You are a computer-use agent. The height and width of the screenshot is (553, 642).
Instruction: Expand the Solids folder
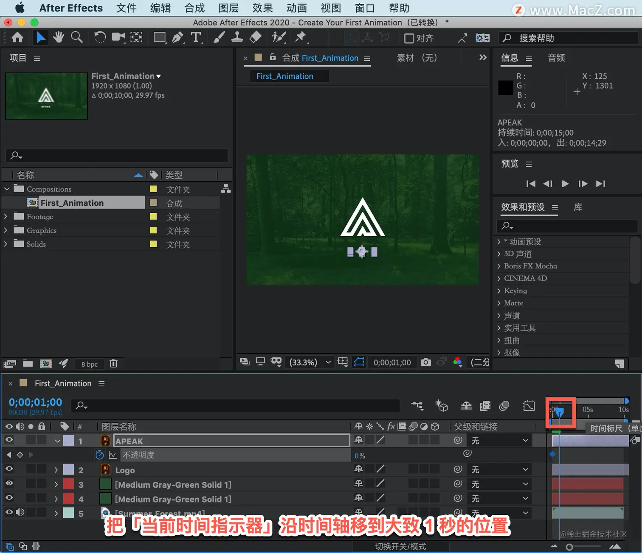pos(6,244)
